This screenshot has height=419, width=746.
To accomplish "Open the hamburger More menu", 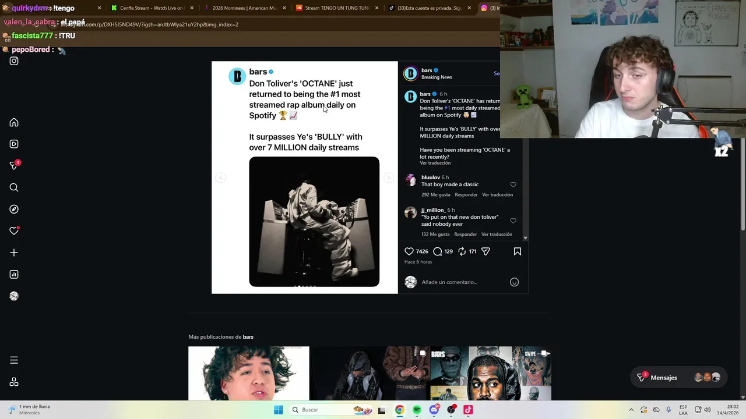I will pyautogui.click(x=14, y=360).
